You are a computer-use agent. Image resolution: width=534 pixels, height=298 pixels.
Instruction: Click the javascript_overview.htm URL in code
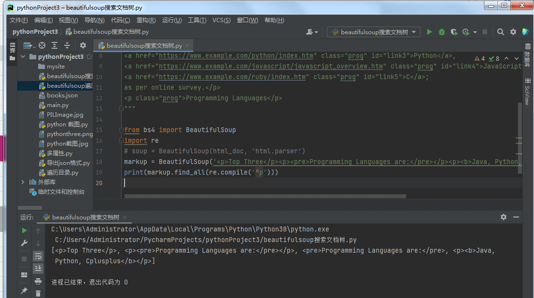click(x=271, y=67)
